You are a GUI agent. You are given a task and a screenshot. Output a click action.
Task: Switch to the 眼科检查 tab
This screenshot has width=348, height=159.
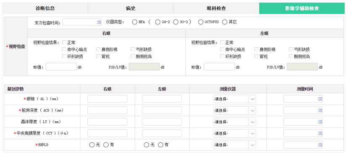[216, 8]
